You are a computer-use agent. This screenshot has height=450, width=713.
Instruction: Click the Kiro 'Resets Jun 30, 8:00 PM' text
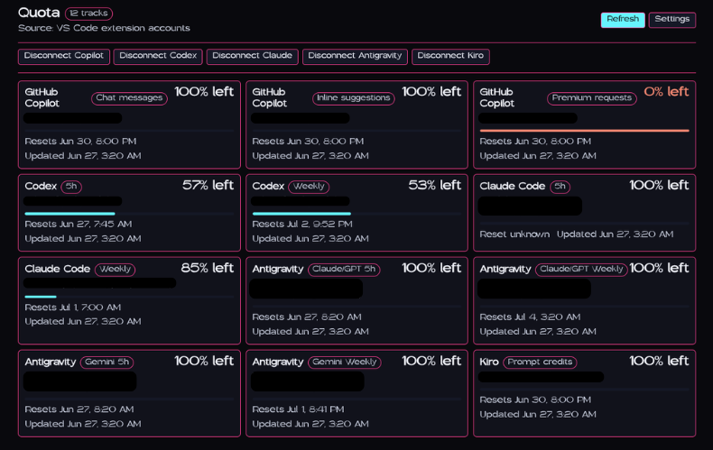point(535,400)
